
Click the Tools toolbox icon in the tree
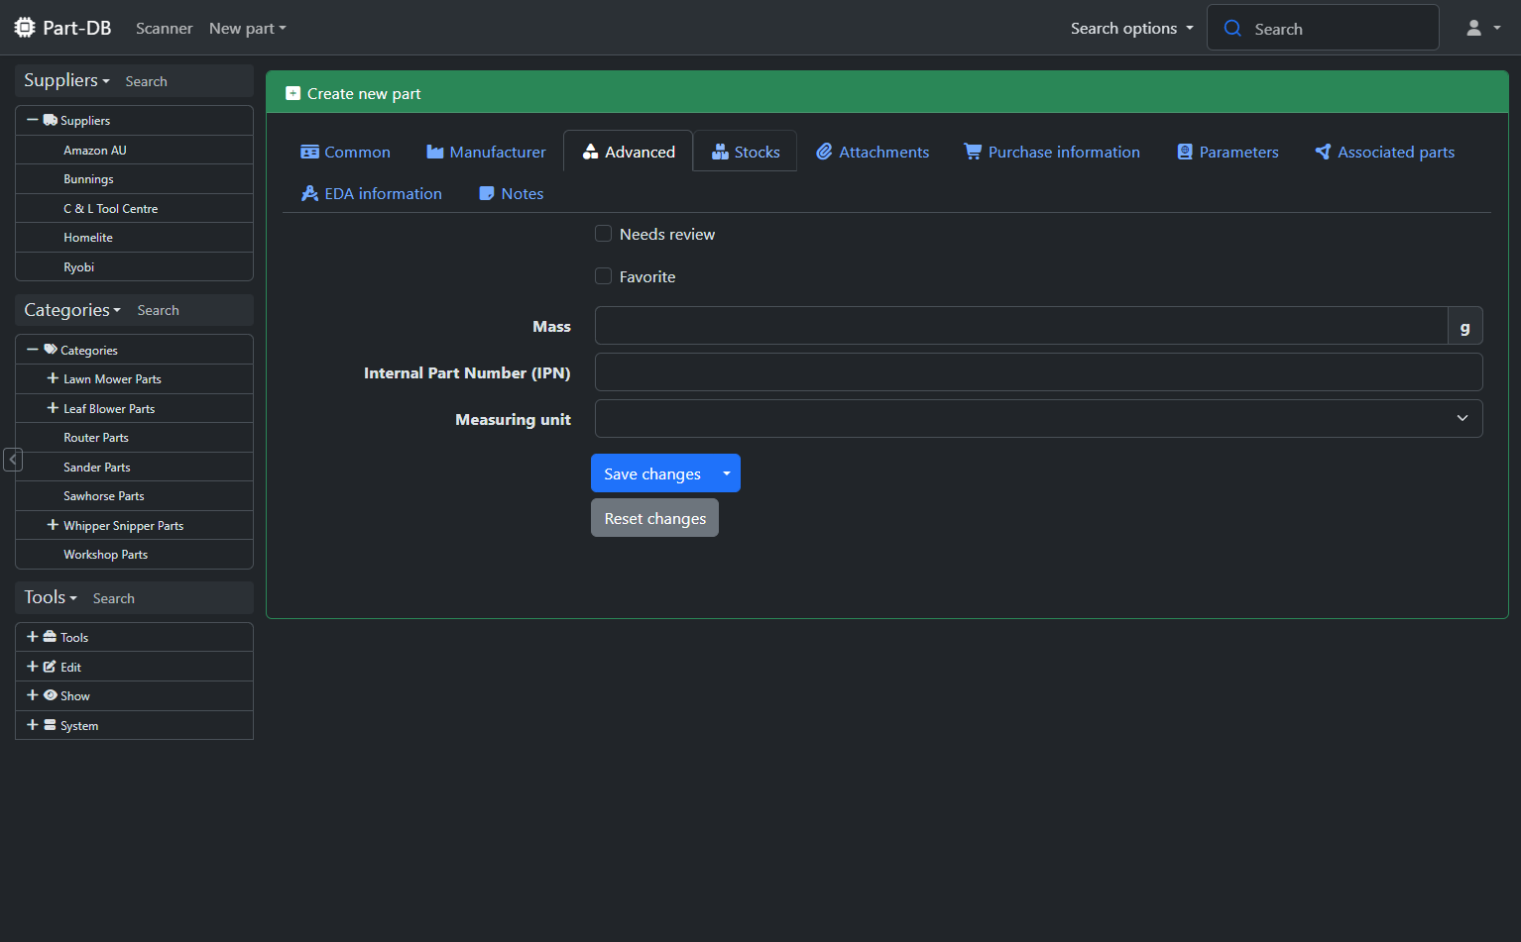click(x=50, y=637)
